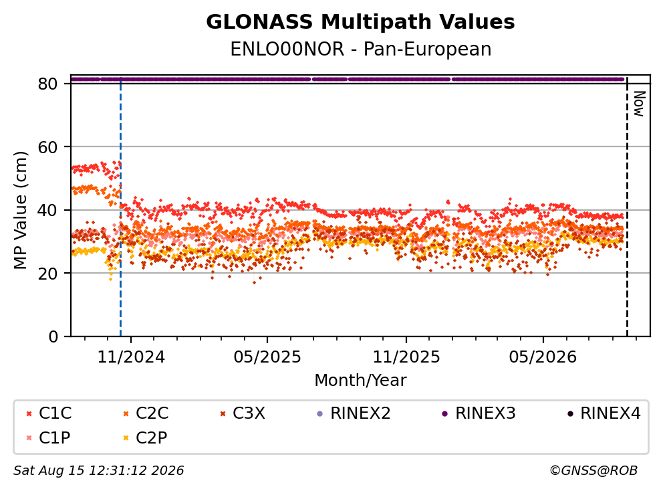
Task: Click the yellow C2P legend marker
Action: (126, 438)
